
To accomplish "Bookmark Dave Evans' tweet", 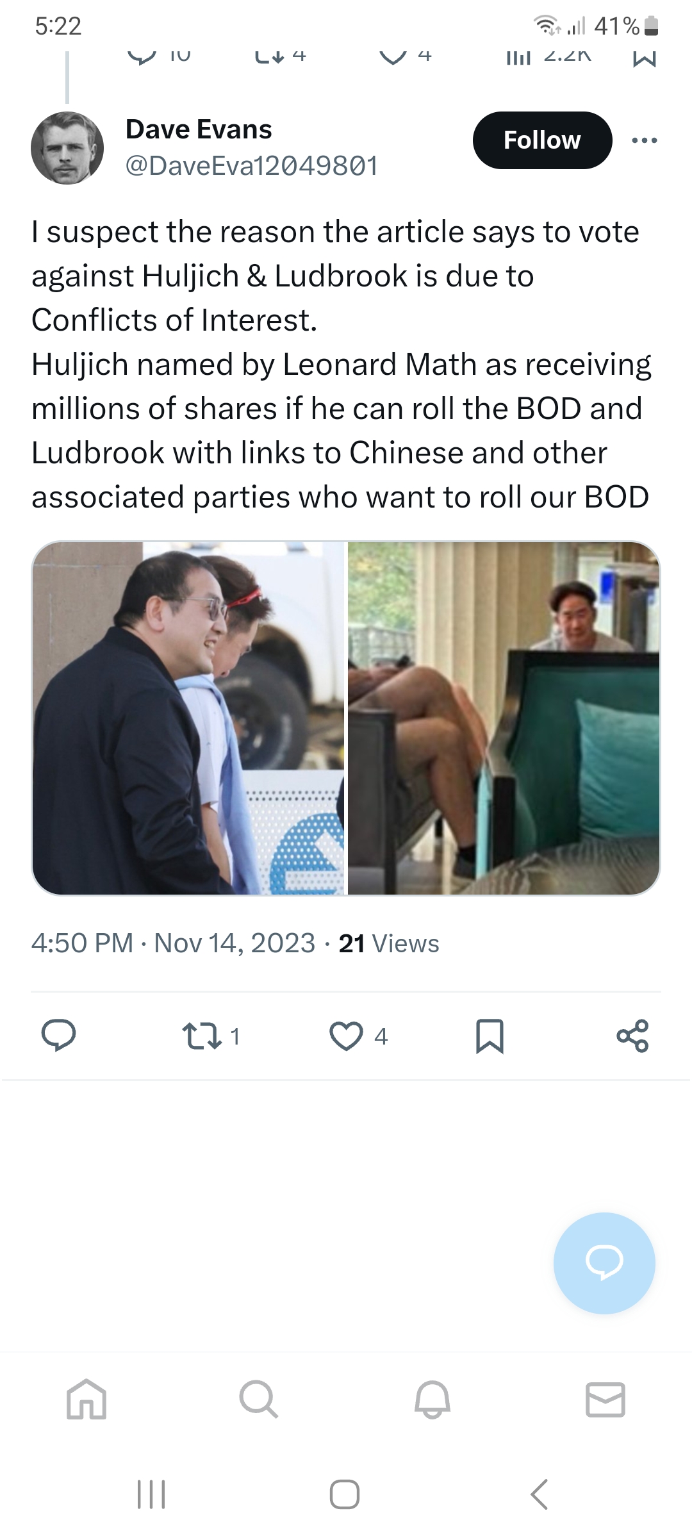I will pos(490,1036).
